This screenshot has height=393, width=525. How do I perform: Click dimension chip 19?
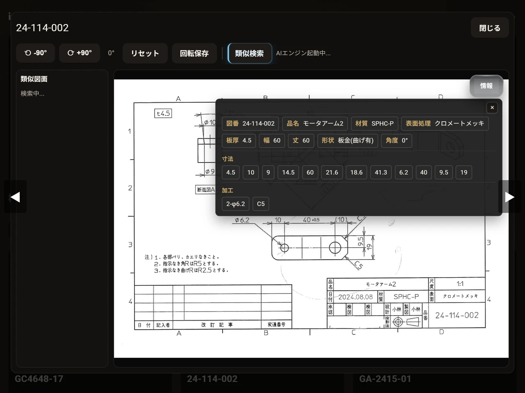point(464,172)
